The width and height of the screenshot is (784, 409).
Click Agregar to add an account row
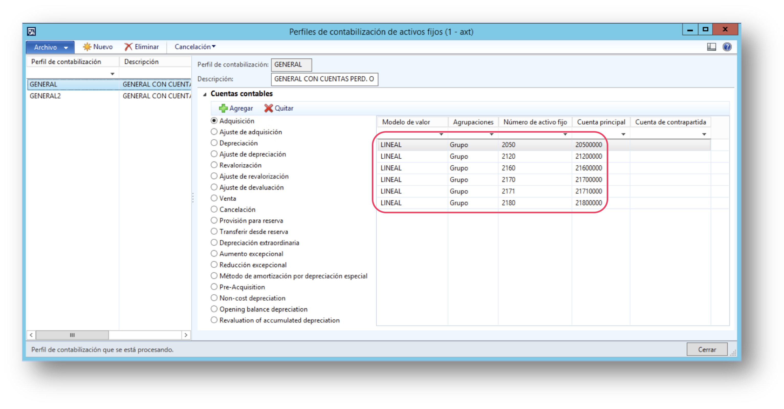(236, 108)
